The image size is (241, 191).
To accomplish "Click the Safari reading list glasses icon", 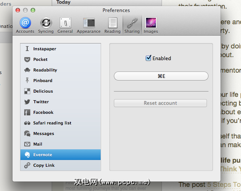I will pos(27,123).
